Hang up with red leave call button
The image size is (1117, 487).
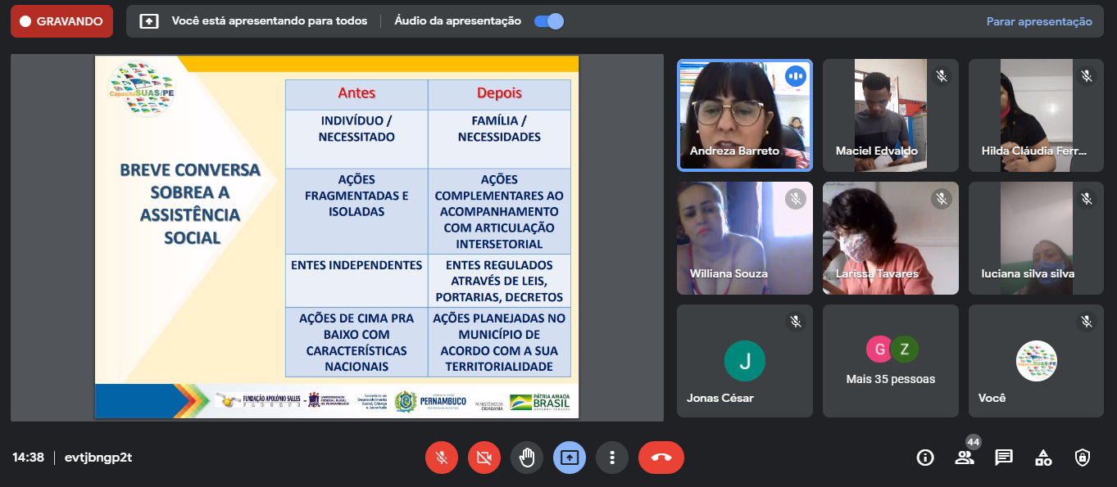(661, 458)
